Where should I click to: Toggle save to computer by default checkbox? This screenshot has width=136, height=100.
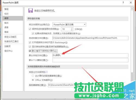30,51
